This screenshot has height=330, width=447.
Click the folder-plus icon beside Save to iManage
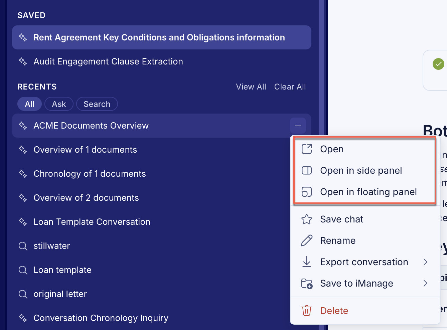click(x=307, y=284)
